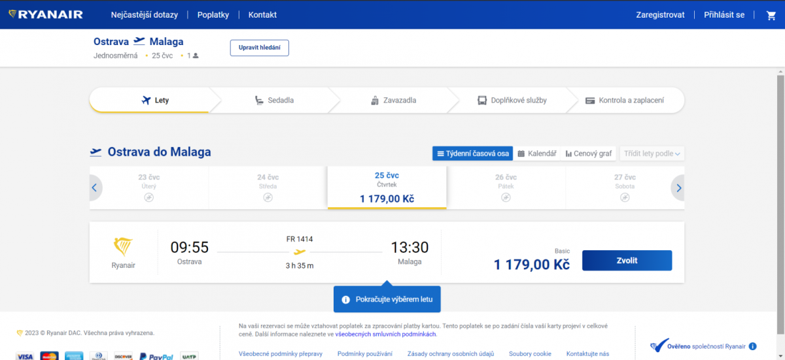785x360 pixels.
Task: Open the Cenový graf price chart
Action: [589, 154]
